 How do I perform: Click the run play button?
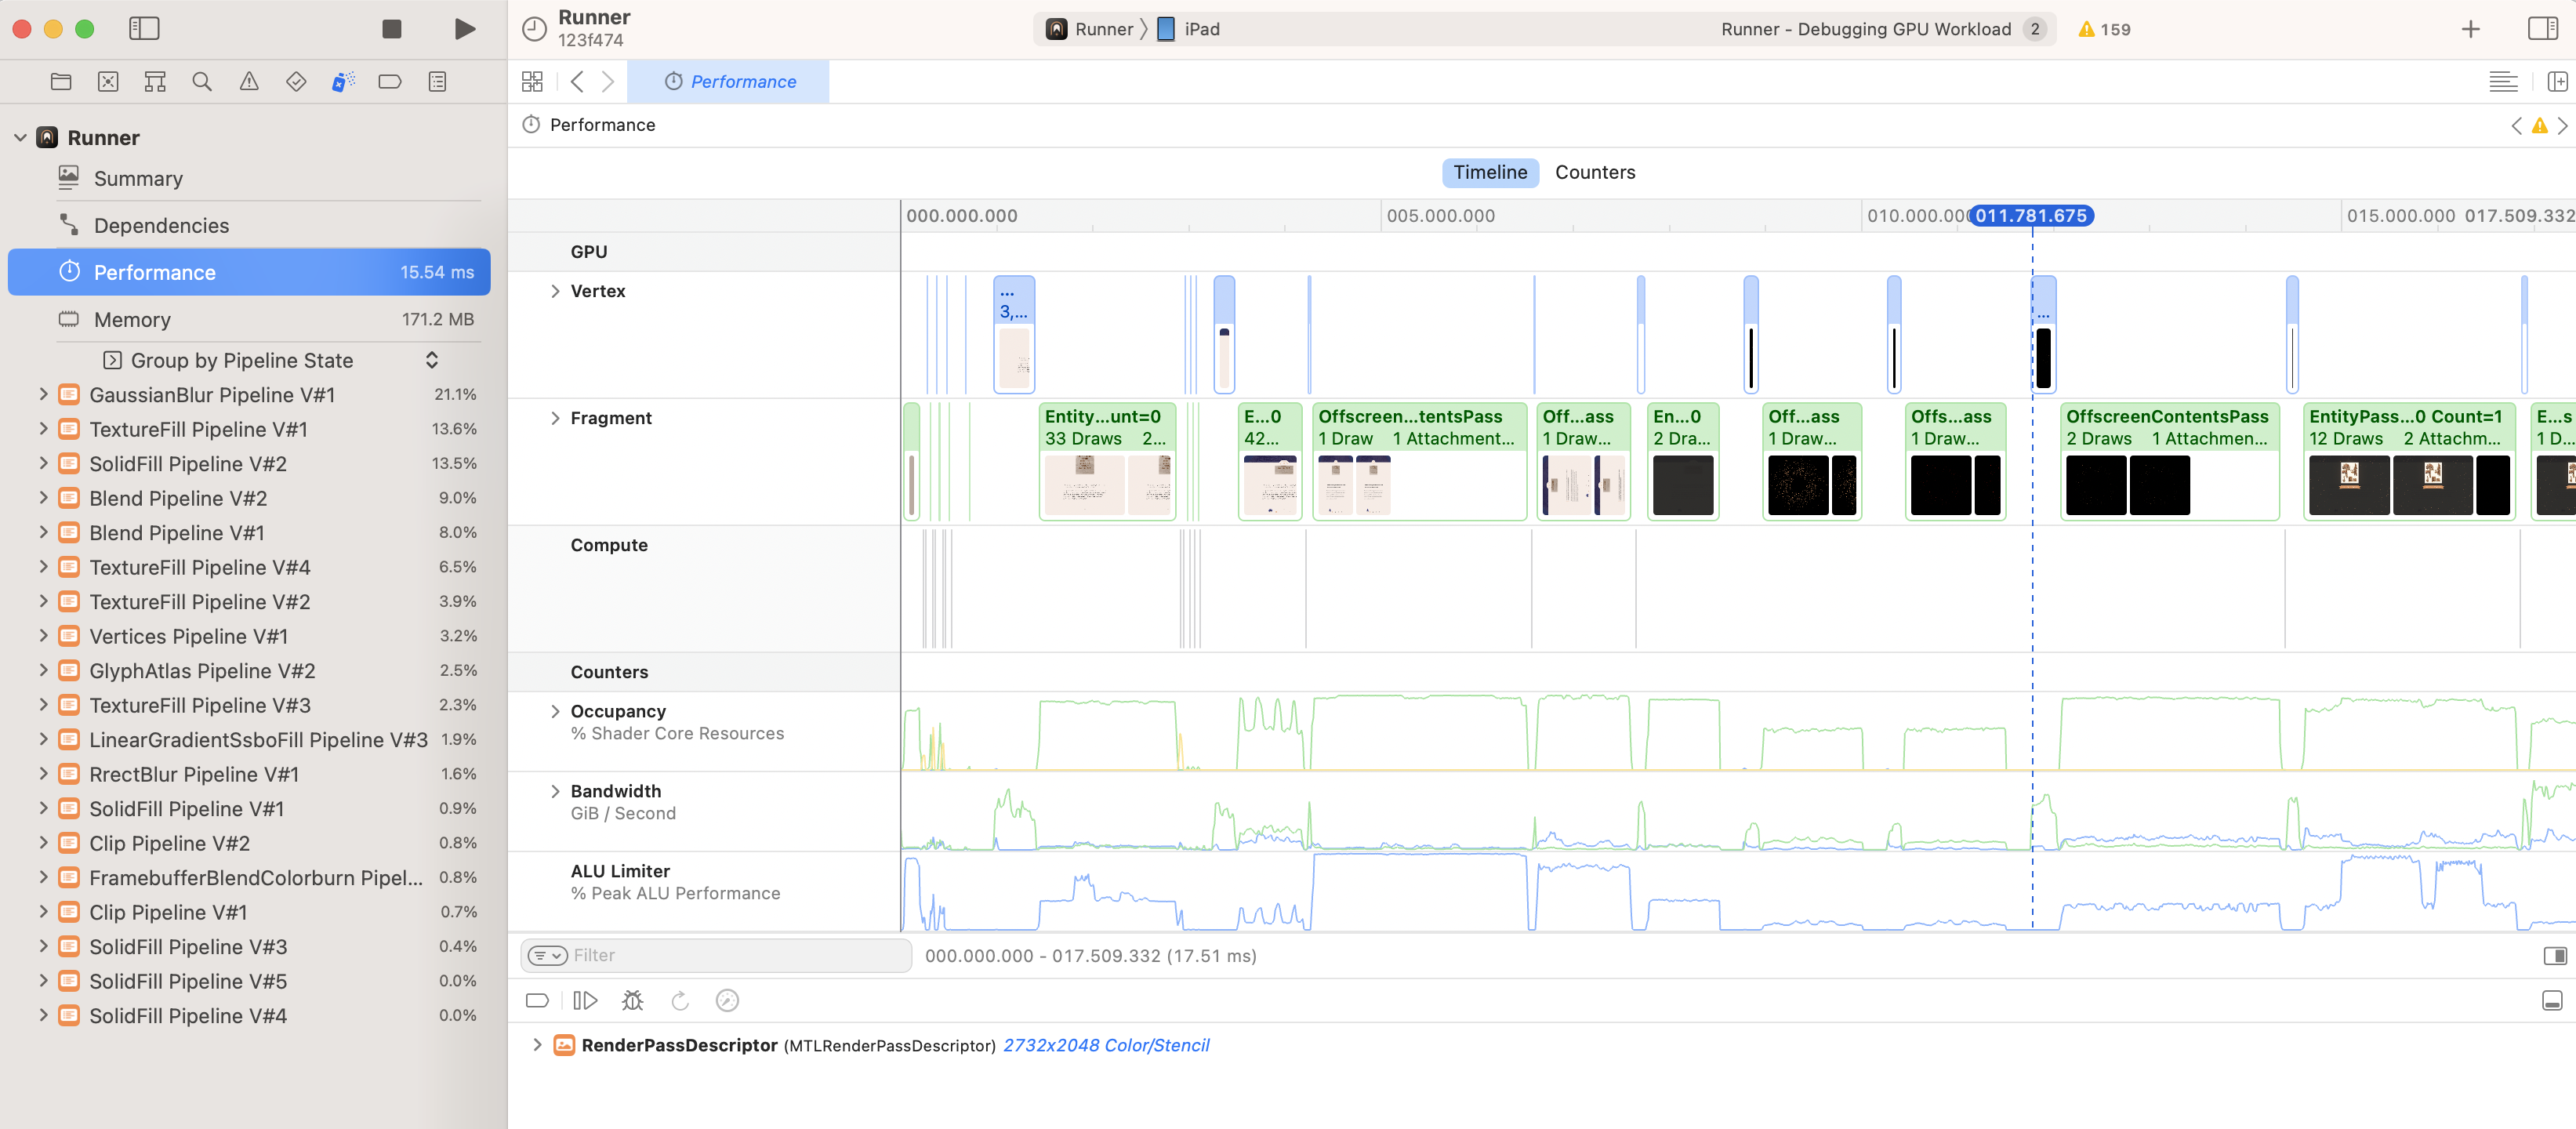[x=464, y=29]
